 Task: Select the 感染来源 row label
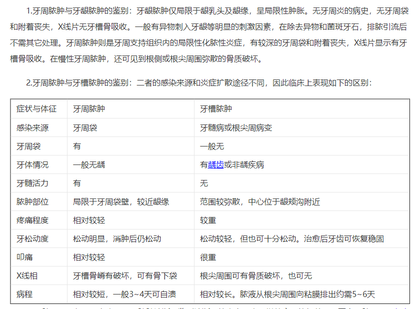click(32, 127)
